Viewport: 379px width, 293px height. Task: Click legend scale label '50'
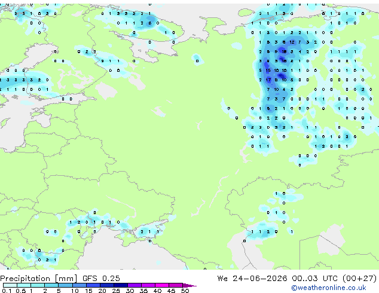[x=185, y=291]
